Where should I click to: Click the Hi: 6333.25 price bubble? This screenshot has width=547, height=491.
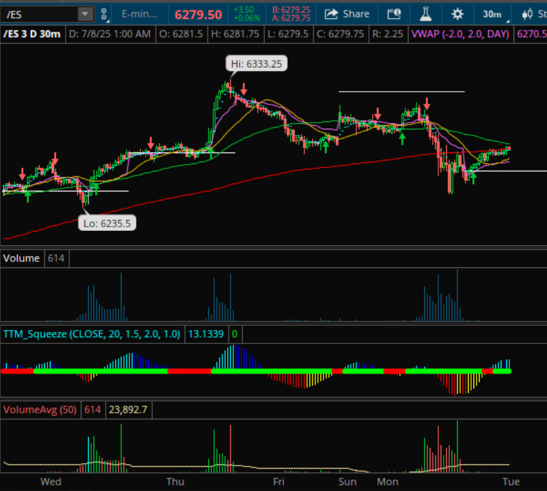[x=256, y=64]
